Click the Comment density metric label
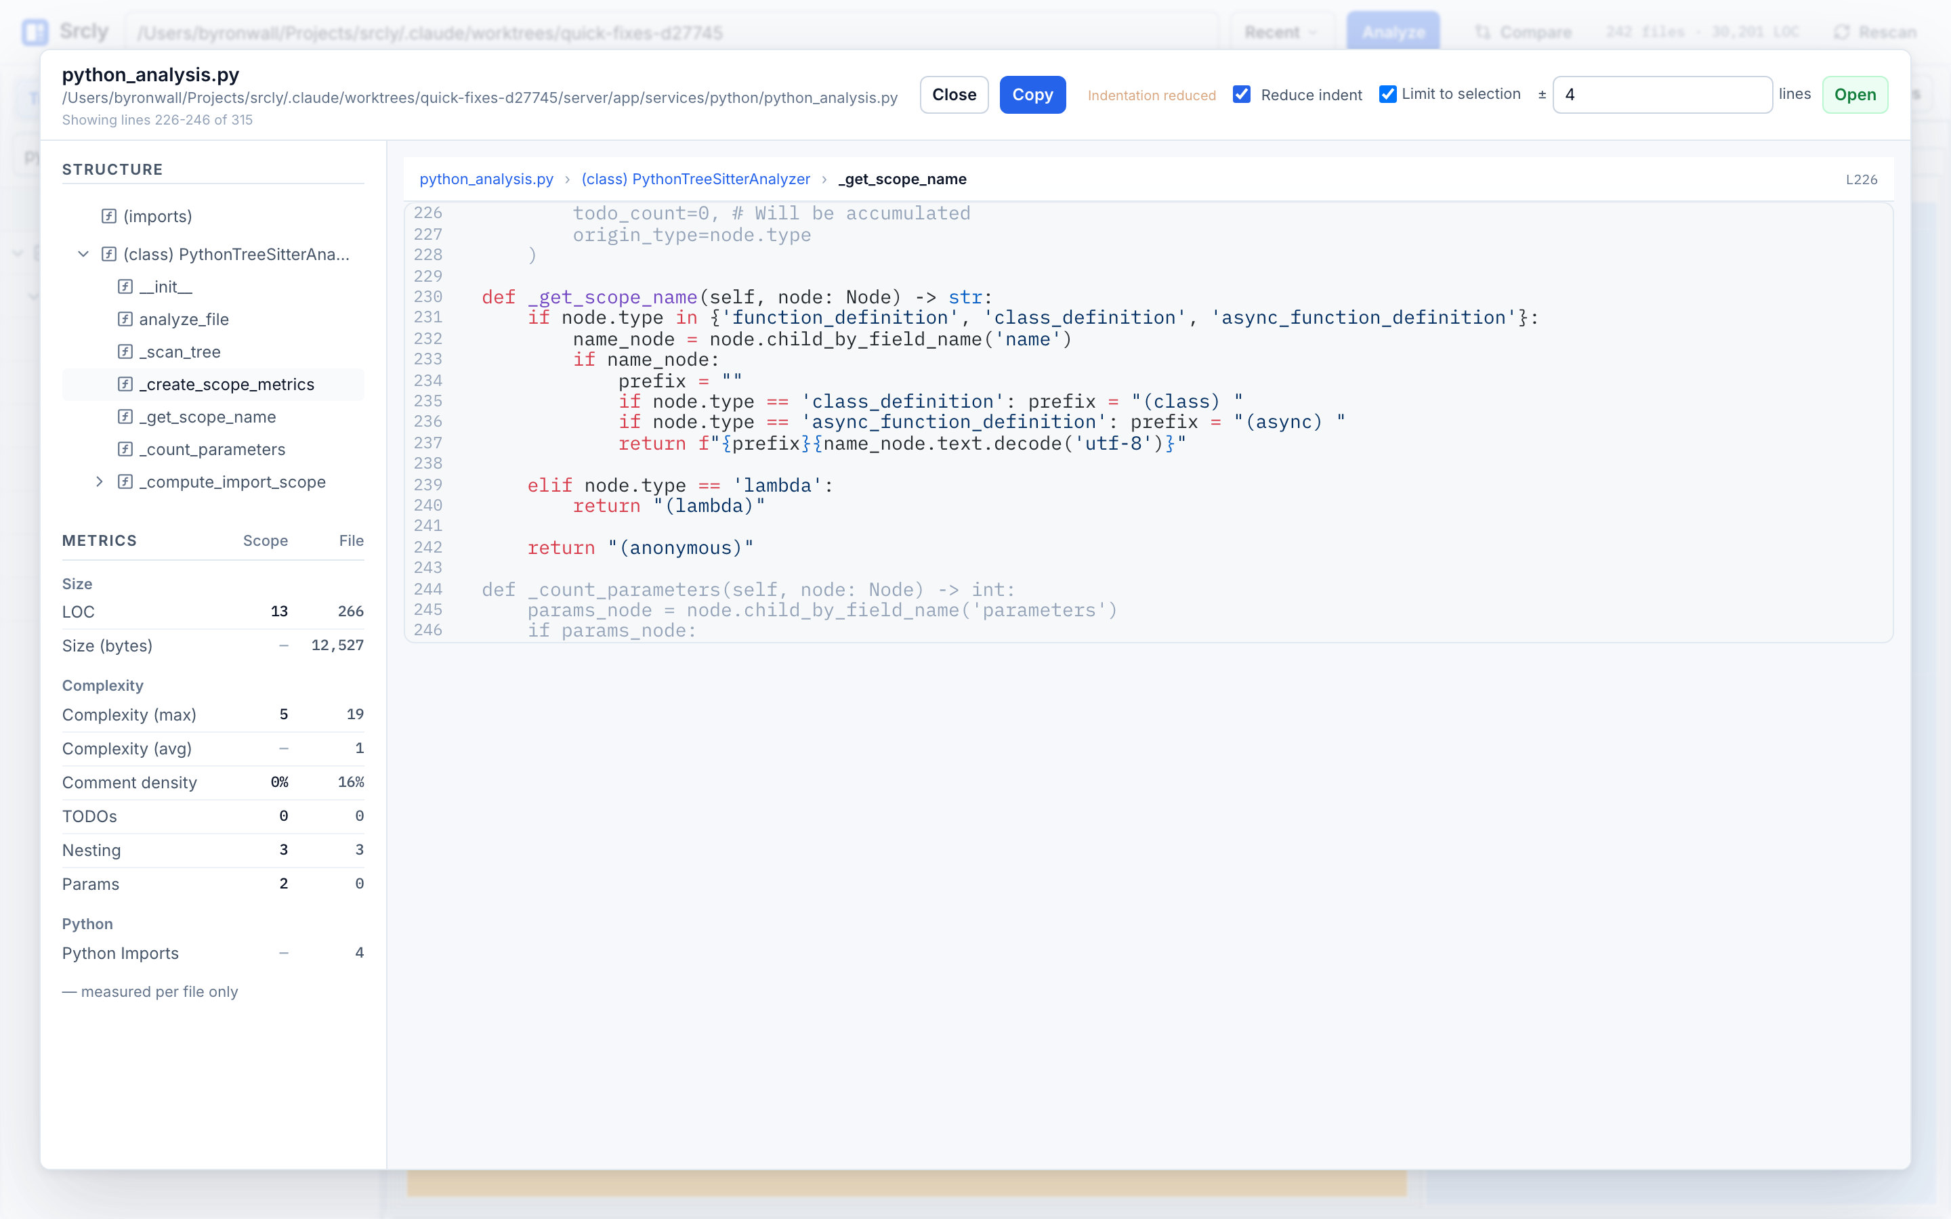The height and width of the screenshot is (1219, 1951). (x=129, y=782)
